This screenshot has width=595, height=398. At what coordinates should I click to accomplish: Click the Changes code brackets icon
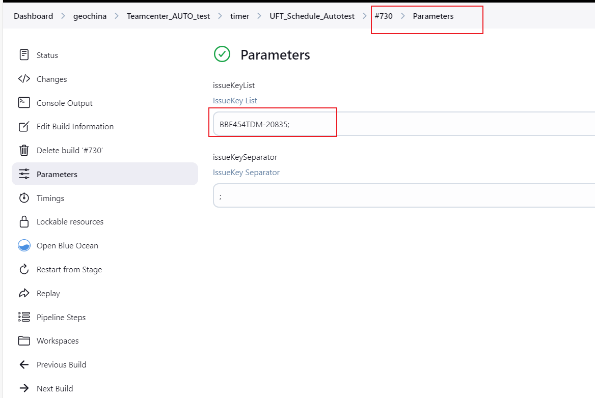(24, 79)
